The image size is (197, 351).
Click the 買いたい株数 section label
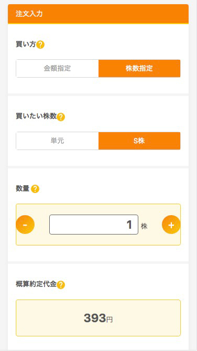[36, 116]
